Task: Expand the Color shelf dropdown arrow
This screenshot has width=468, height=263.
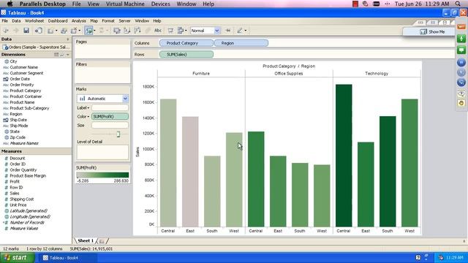Action: click(88, 117)
